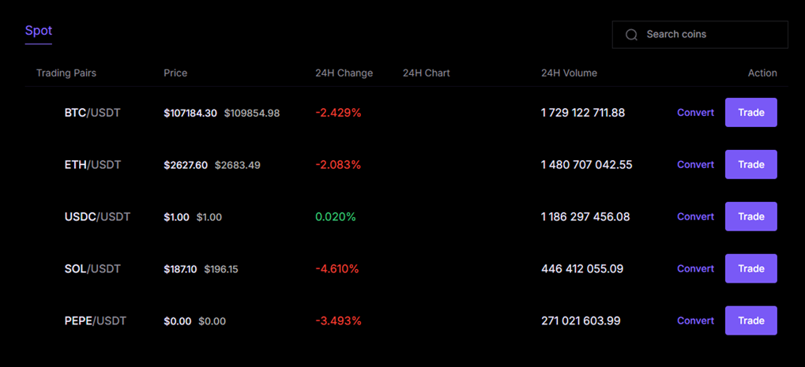Open Convert for USDC/USDT
Screen dimensions: 805x367
pyautogui.click(x=695, y=216)
